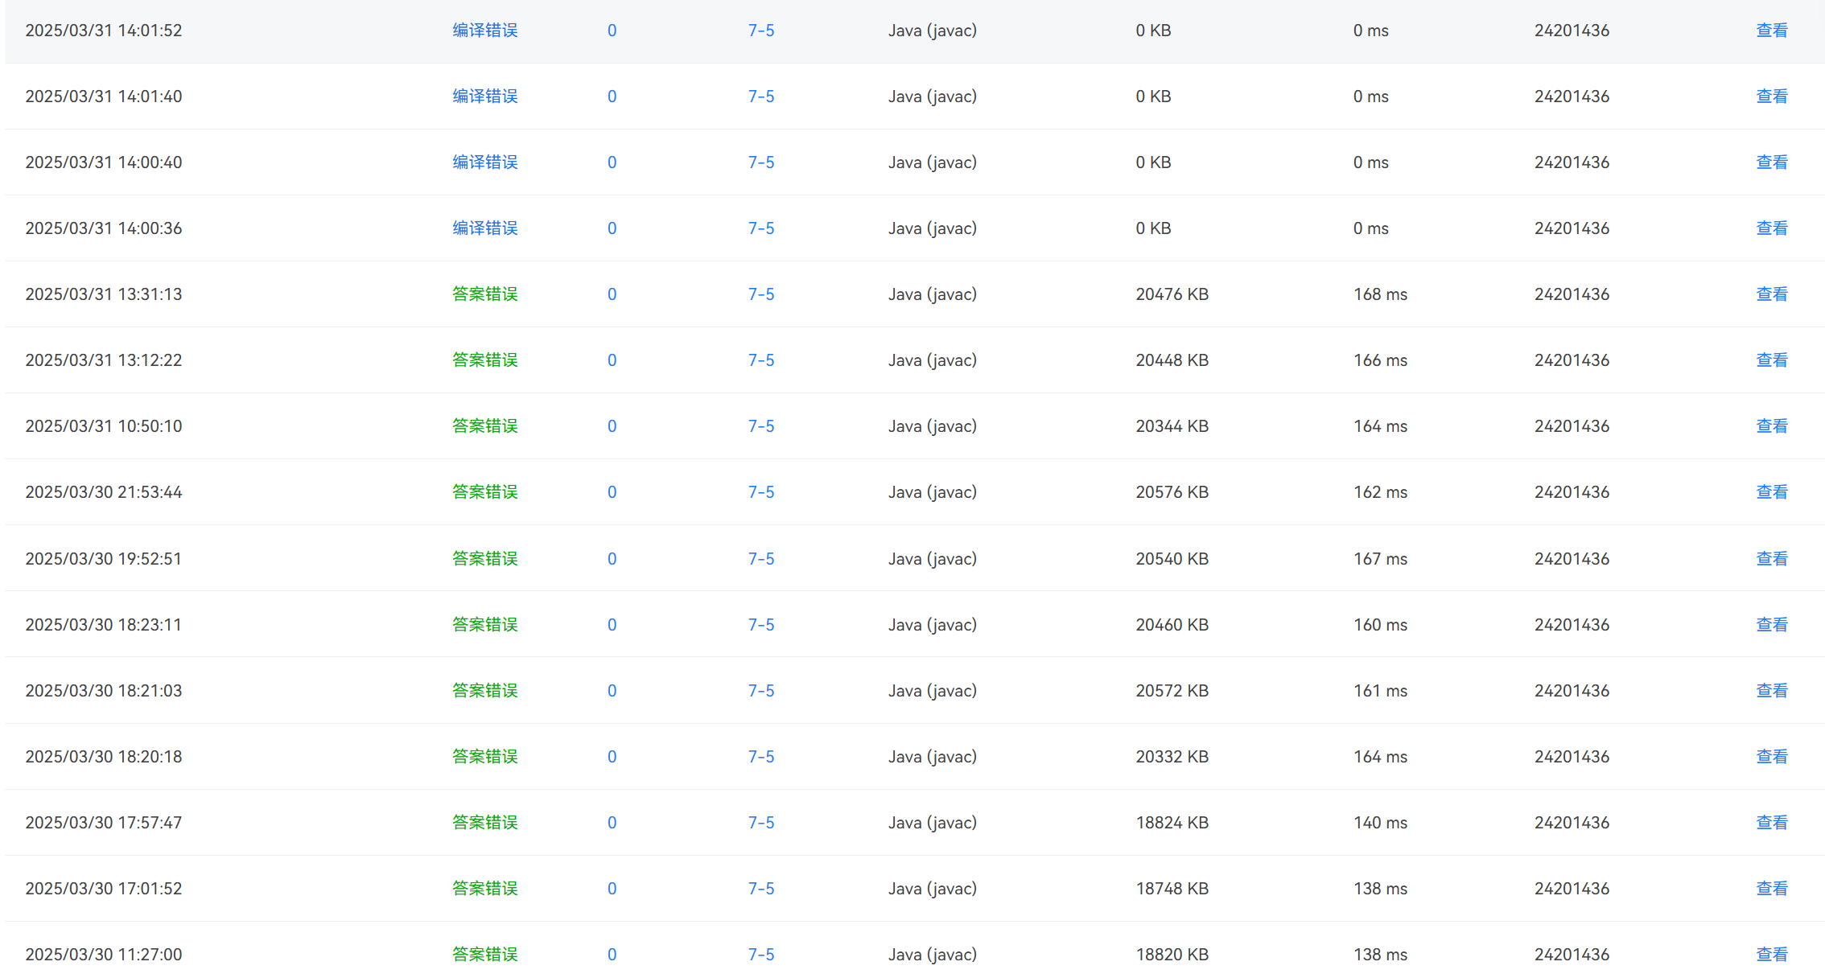Open 查看 link for 13:31:13 submission

(x=1771, y=294)
